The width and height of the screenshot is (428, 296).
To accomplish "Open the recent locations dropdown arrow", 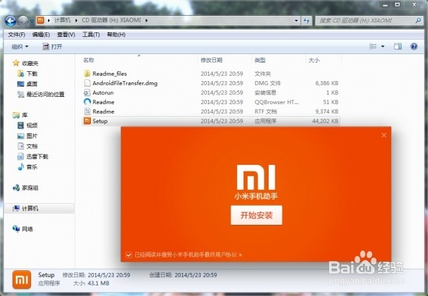I will coord(32,21).
